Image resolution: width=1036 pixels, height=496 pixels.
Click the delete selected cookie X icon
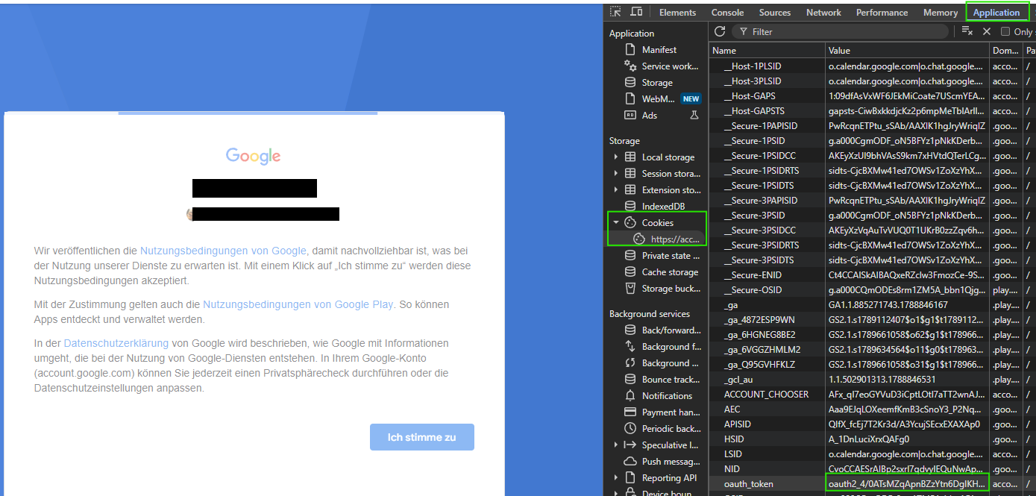987,31
